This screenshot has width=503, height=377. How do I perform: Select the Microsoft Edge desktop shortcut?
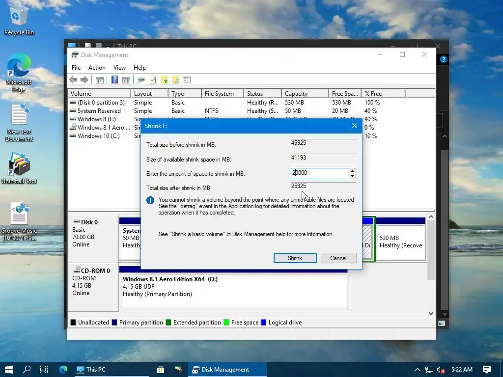click(19, 73)
